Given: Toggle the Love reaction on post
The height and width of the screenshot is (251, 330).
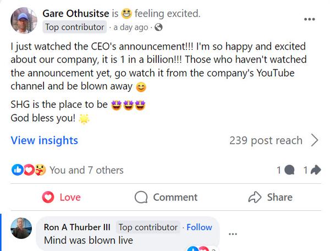Looking at the screenshot, I should coord(62,197).
